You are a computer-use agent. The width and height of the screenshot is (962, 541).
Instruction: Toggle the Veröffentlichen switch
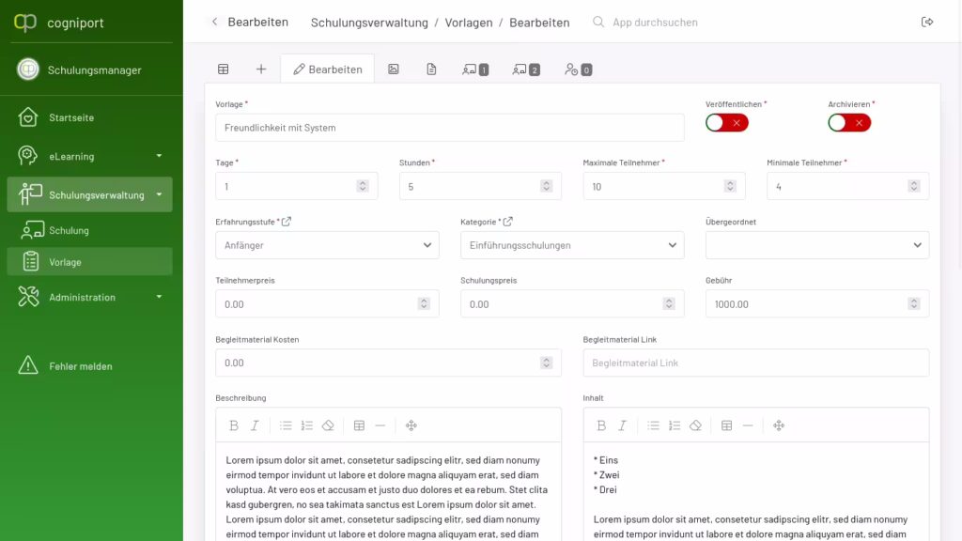pos(726,123)
